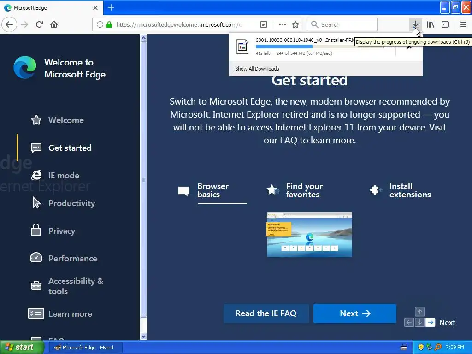Click the taskbar clock showing 7:59 PM
Image resolution: width=472 pixels, height=354 pixels.
(x=455, y=348)
